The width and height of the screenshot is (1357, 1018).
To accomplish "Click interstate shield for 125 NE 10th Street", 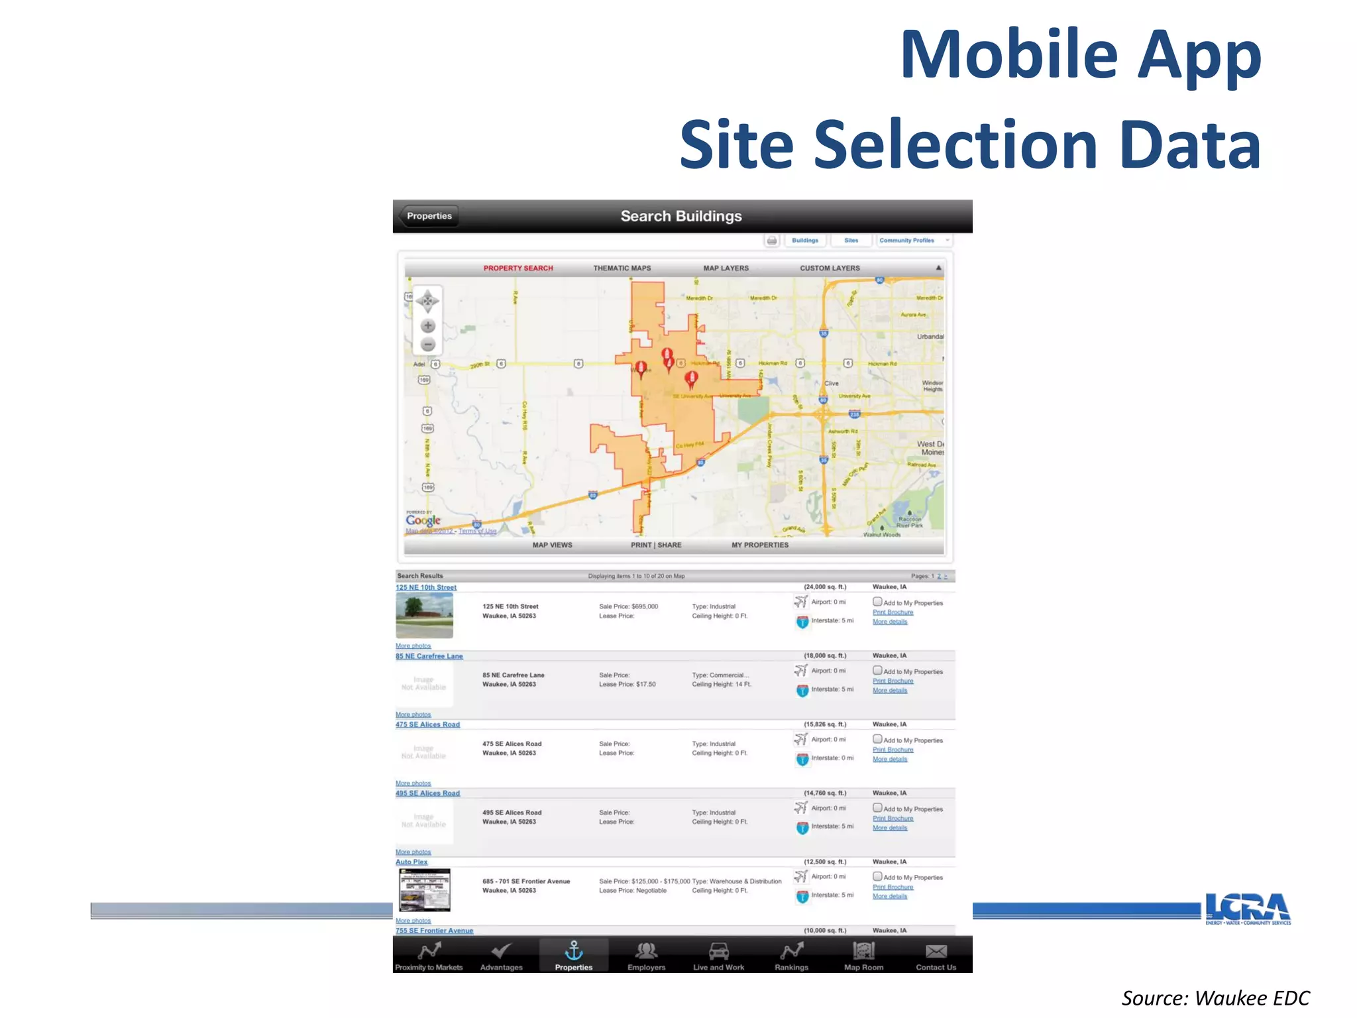I will (802, 622).
